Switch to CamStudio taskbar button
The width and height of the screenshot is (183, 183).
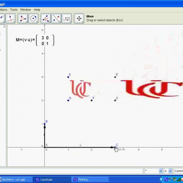[52, 179]
